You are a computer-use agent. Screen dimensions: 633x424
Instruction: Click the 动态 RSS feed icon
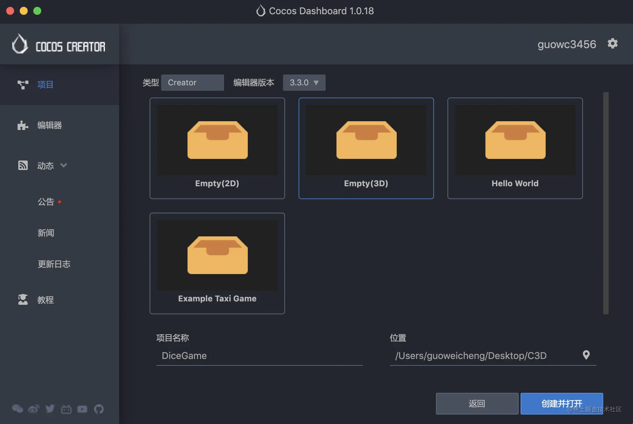(23, 165)
